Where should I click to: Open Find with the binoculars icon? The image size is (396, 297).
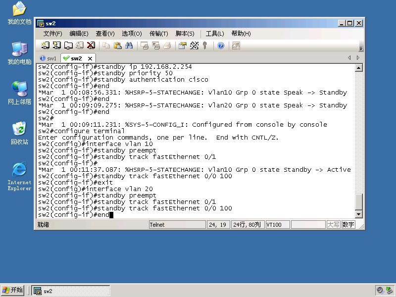click(129, 46)
